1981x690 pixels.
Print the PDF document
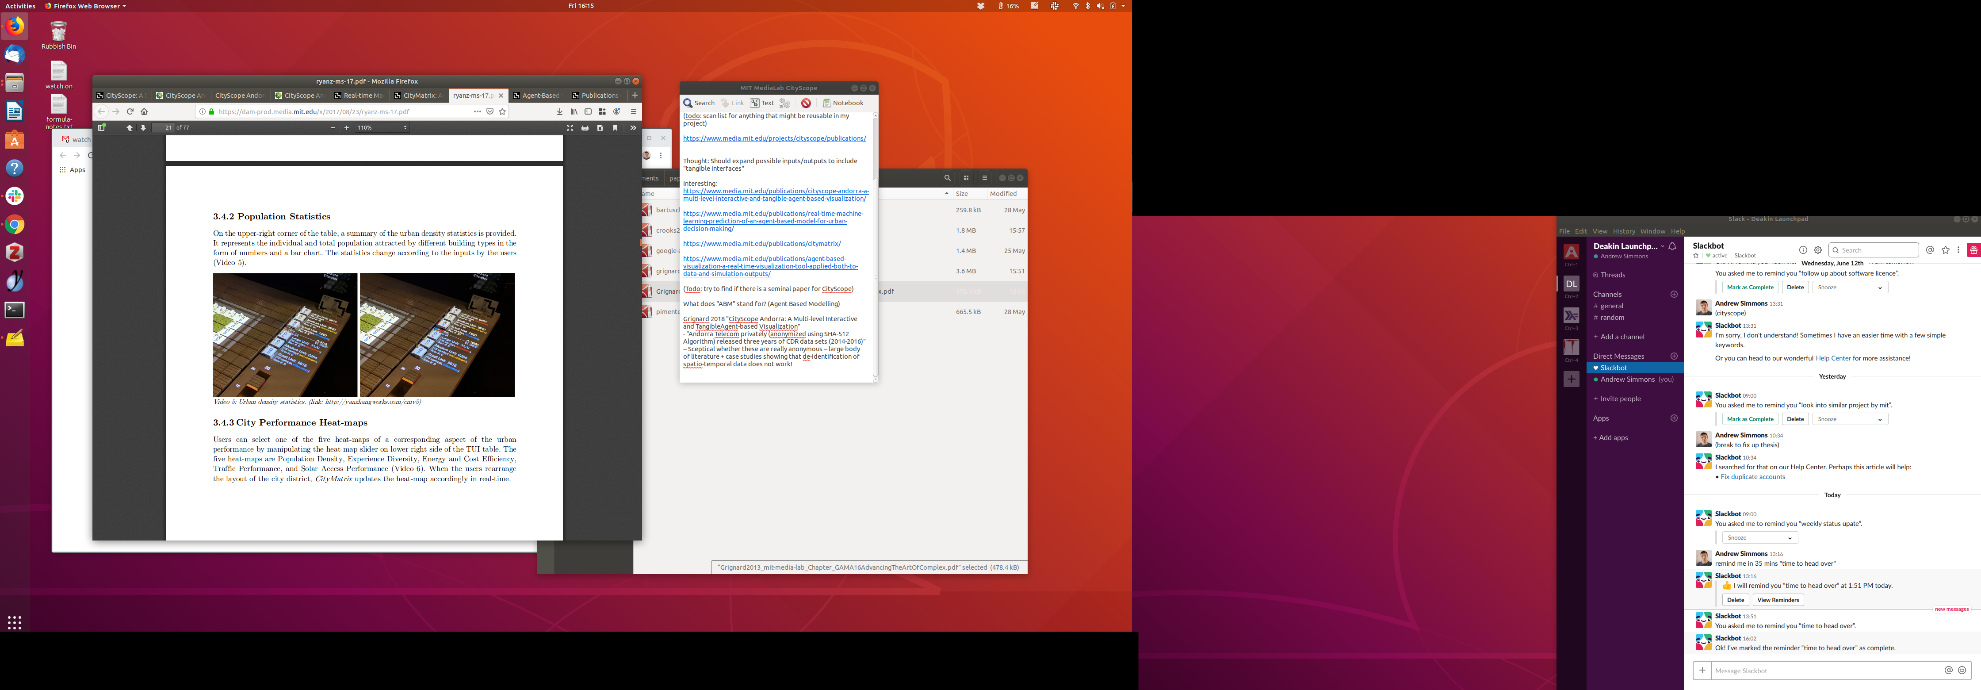(585, 128)
